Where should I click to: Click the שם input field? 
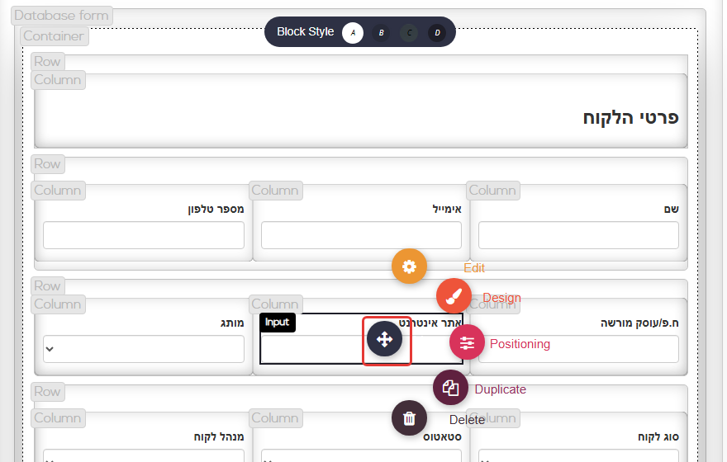tap(578, 235)
